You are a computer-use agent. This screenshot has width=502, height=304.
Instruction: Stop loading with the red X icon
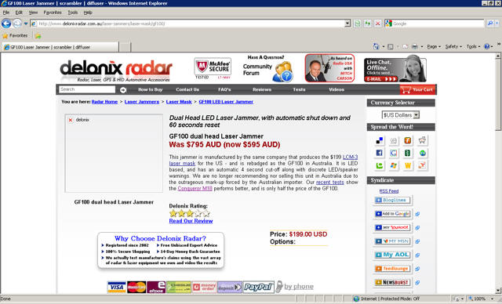pyautogui.click(x=378, y=24)
